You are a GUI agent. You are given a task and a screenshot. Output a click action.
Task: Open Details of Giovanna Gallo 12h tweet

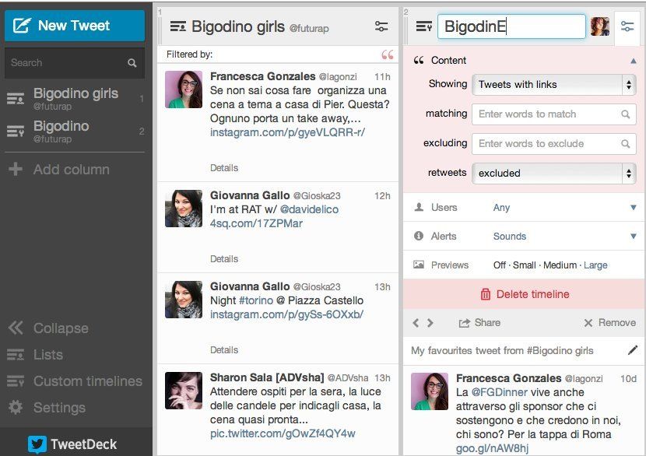224,259
